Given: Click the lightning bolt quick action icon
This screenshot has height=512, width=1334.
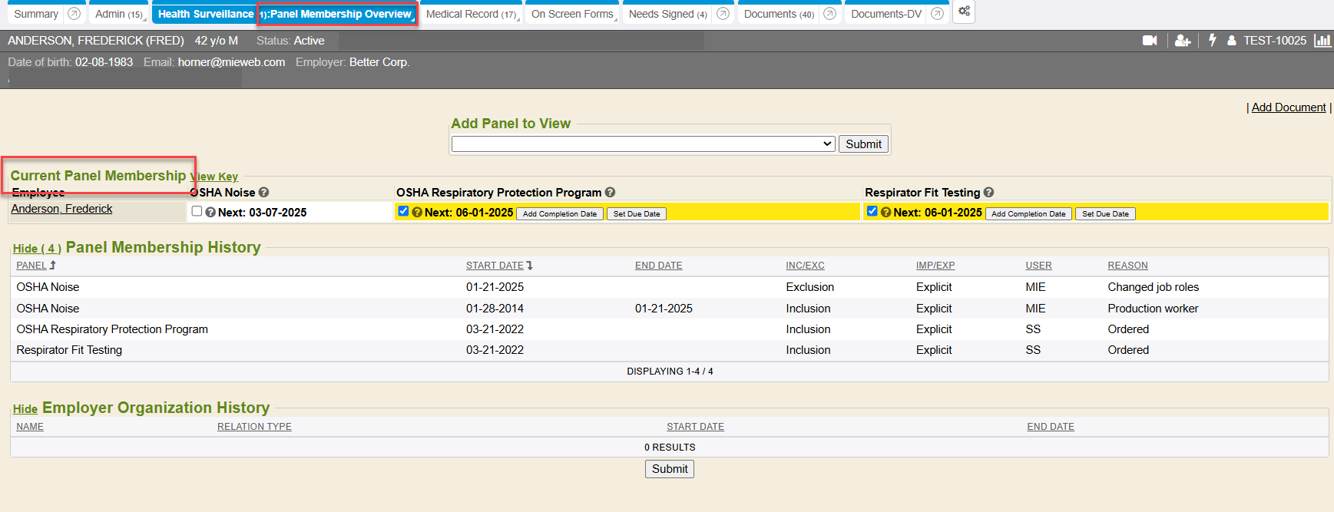Looking at the screenshot, I should (1213, 40).
